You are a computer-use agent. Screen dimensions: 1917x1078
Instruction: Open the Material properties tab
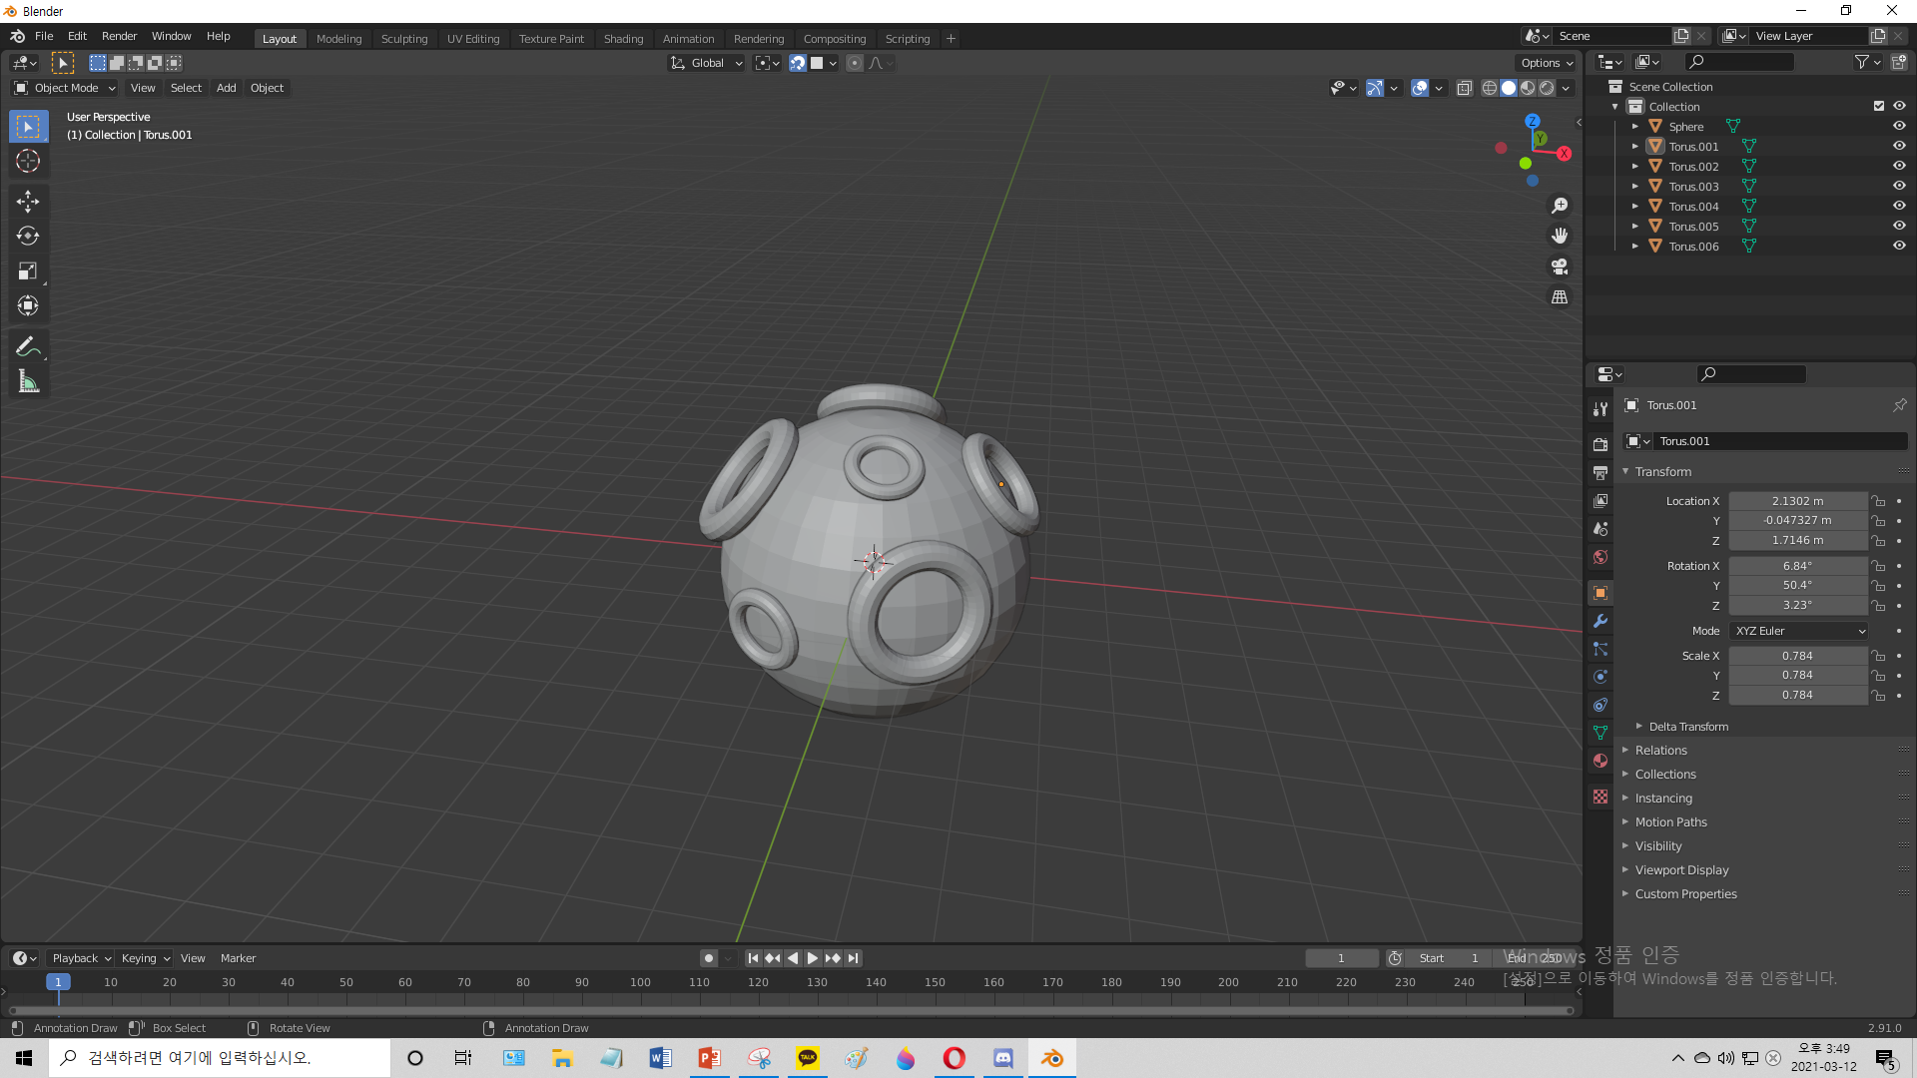[1600, 761]
